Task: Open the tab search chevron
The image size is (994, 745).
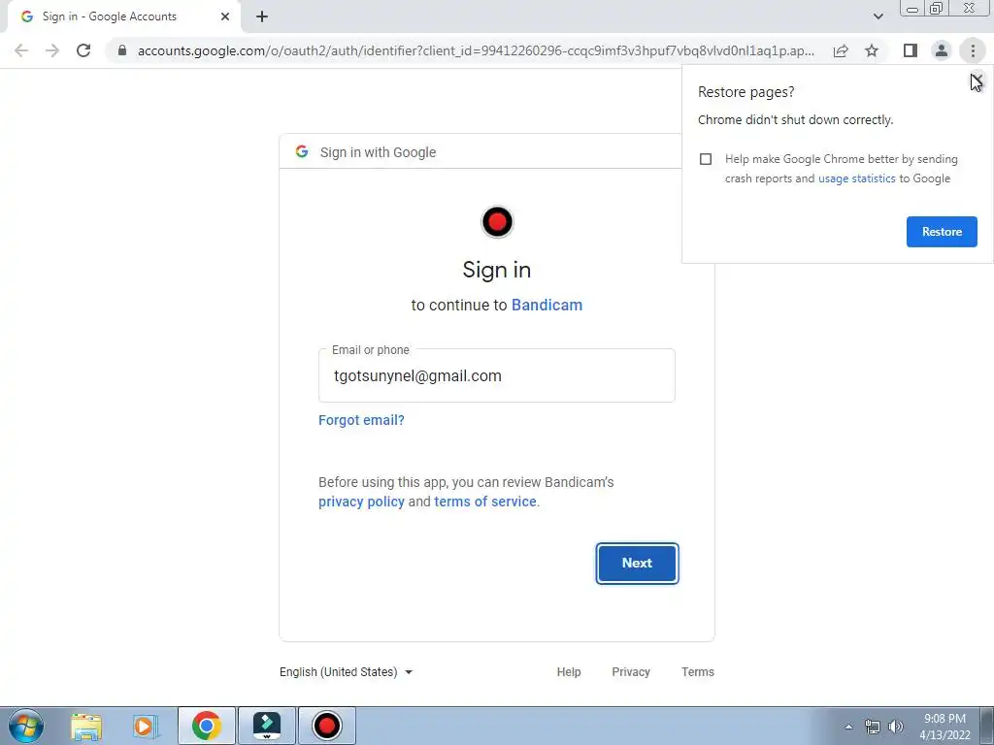Action: 878,16
